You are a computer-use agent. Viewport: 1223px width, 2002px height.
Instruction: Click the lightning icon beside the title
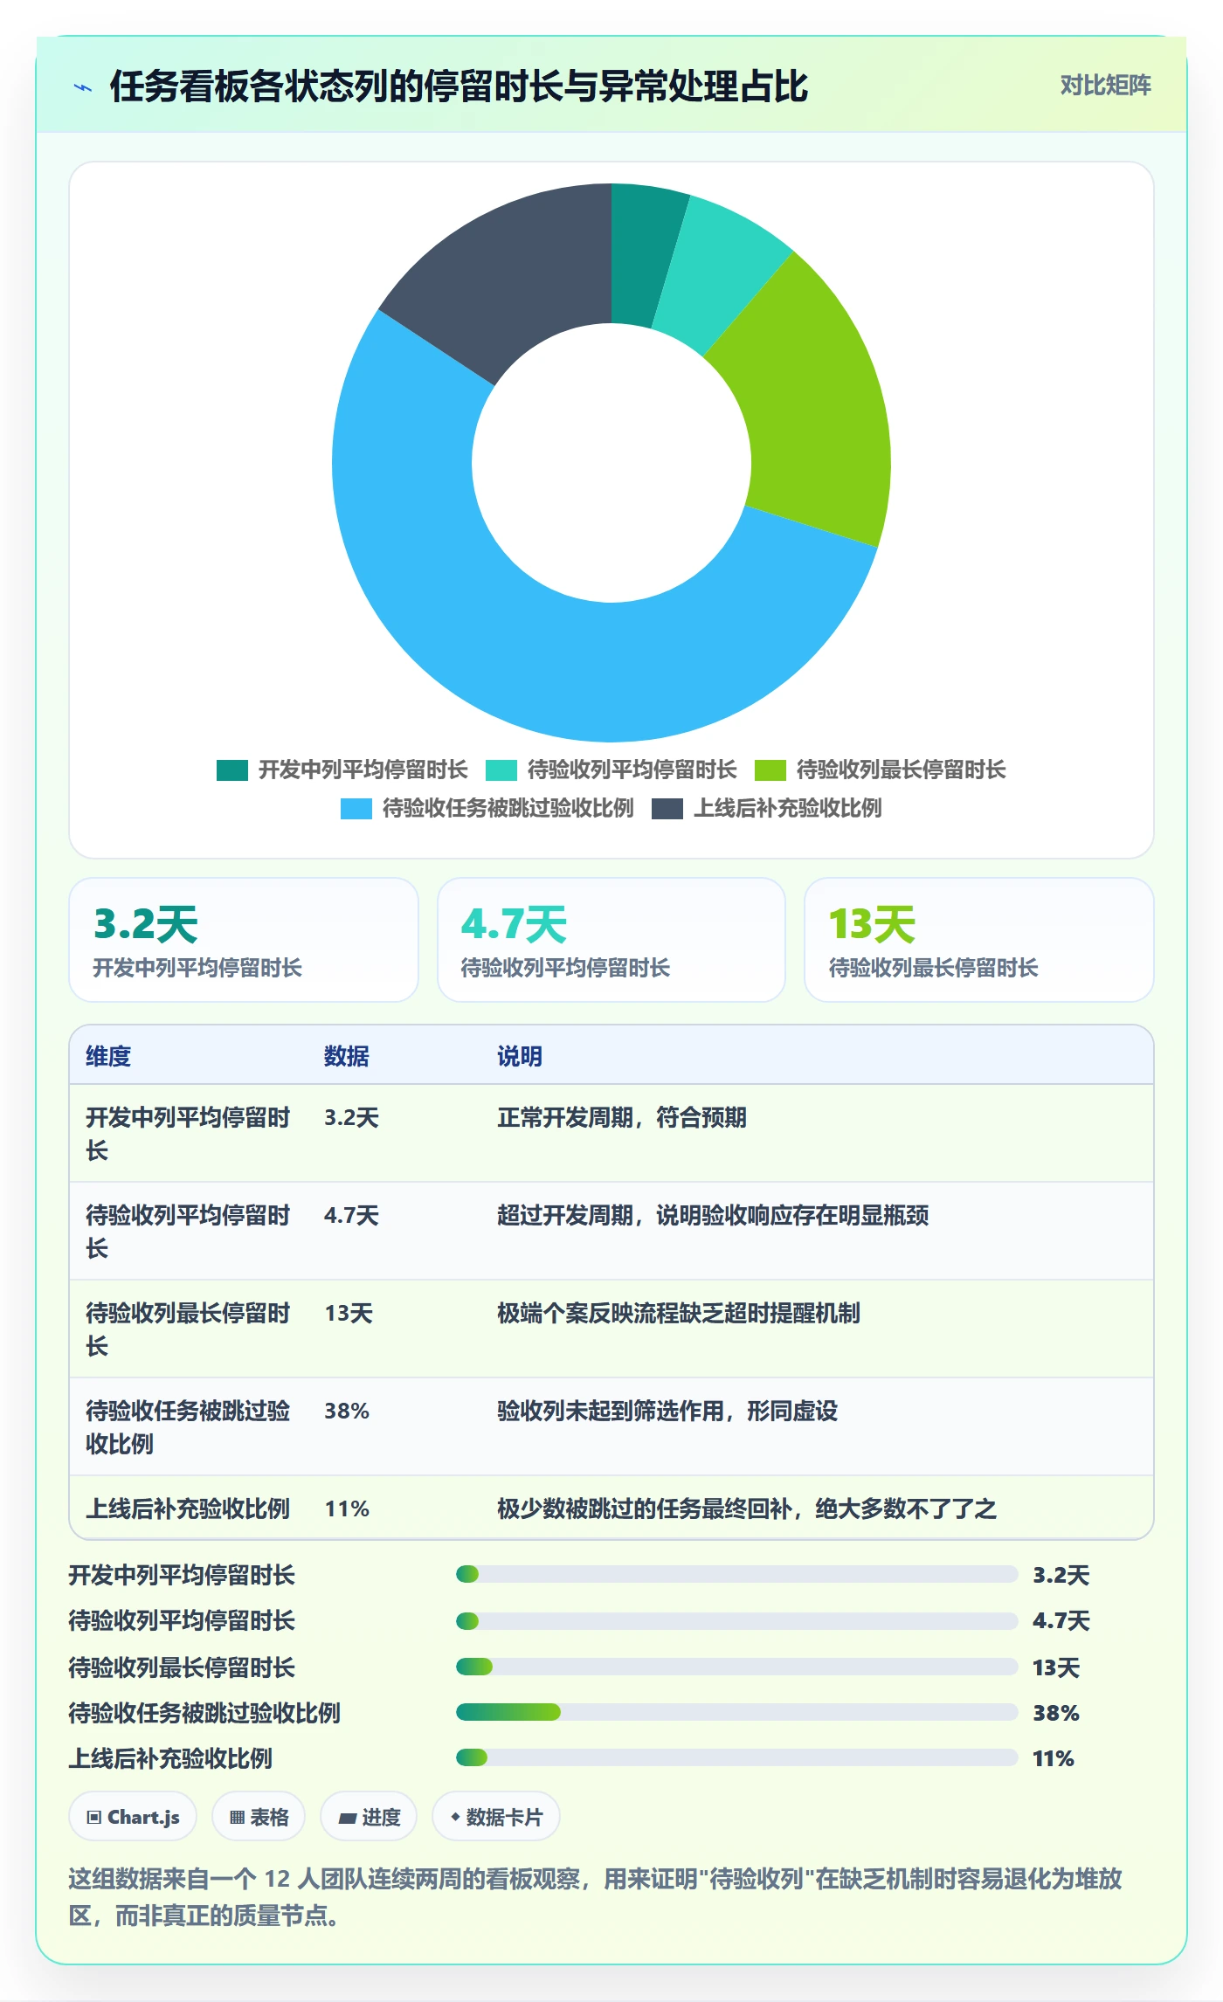tap(83, 87)
